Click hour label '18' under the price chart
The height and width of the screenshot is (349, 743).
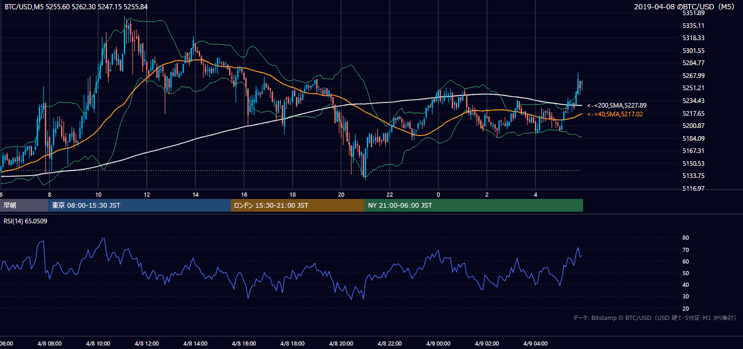[293, 194]
